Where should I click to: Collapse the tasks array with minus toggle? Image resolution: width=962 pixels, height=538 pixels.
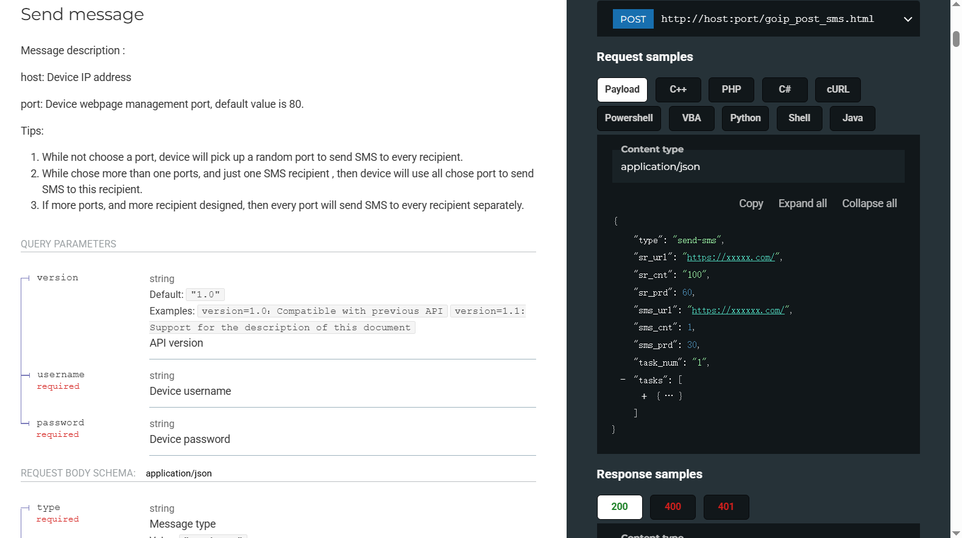point(623,380)
